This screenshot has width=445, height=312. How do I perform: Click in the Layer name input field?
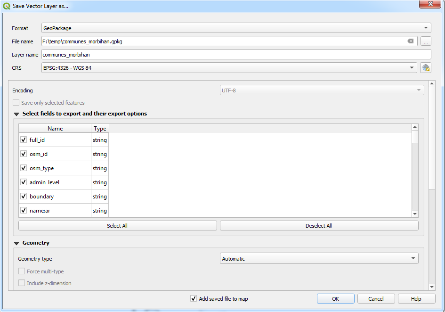[235, 55]
